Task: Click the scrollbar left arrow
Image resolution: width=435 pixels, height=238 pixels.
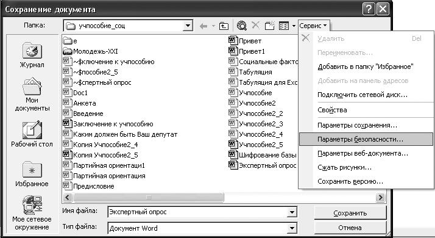Action: (68, 197)
